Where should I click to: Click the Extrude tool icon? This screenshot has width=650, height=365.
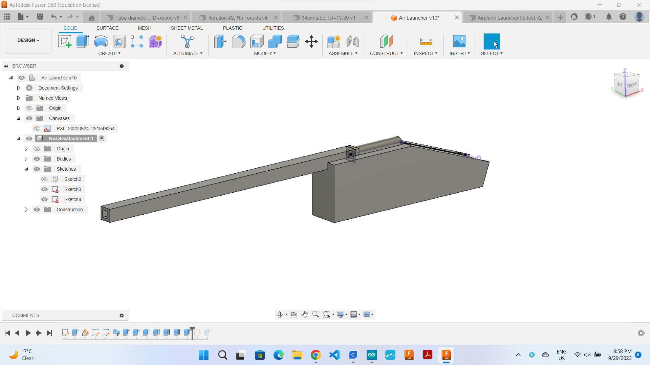click(83, 42)
